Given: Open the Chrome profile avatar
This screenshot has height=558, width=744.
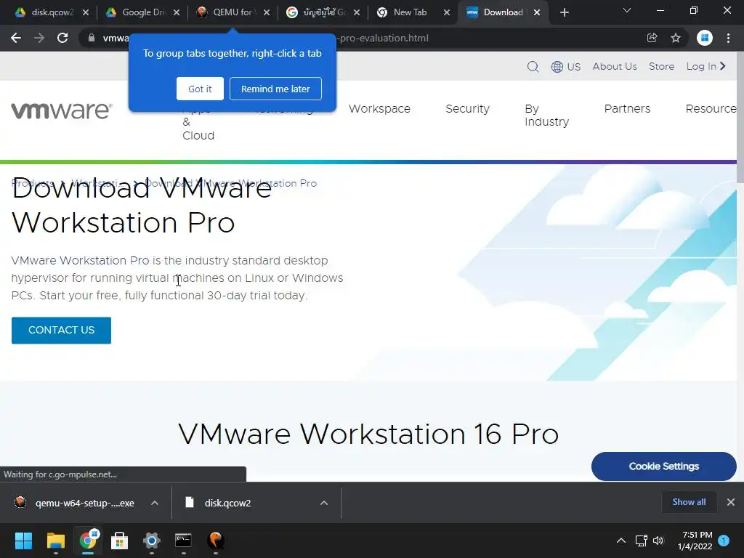Looking at the screenshot, I should (x=705, y=38).
